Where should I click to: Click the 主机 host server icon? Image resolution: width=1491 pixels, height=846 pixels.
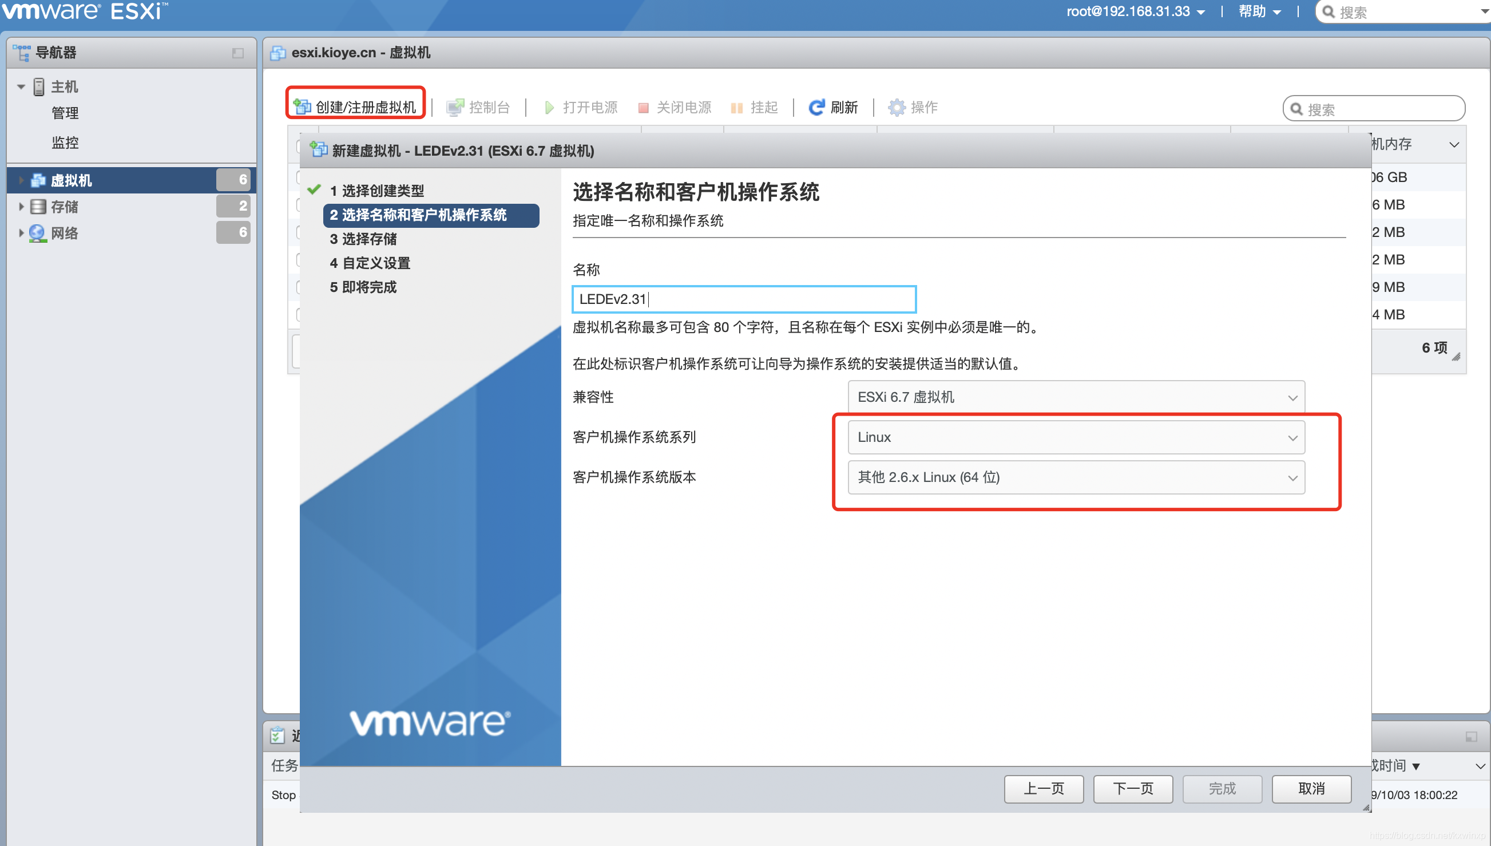tap(39, 87)
